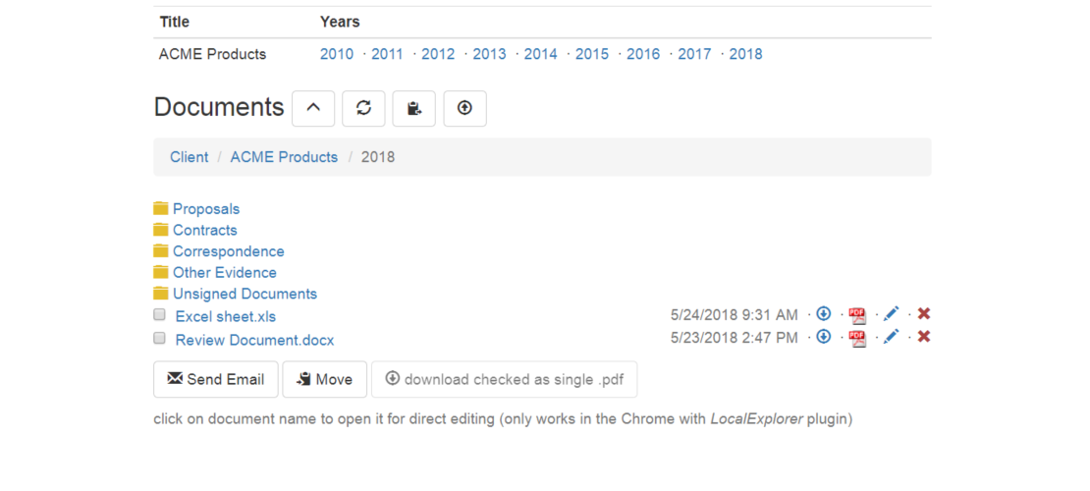Go to ACME Products in breadcrumb

(285, 157)
